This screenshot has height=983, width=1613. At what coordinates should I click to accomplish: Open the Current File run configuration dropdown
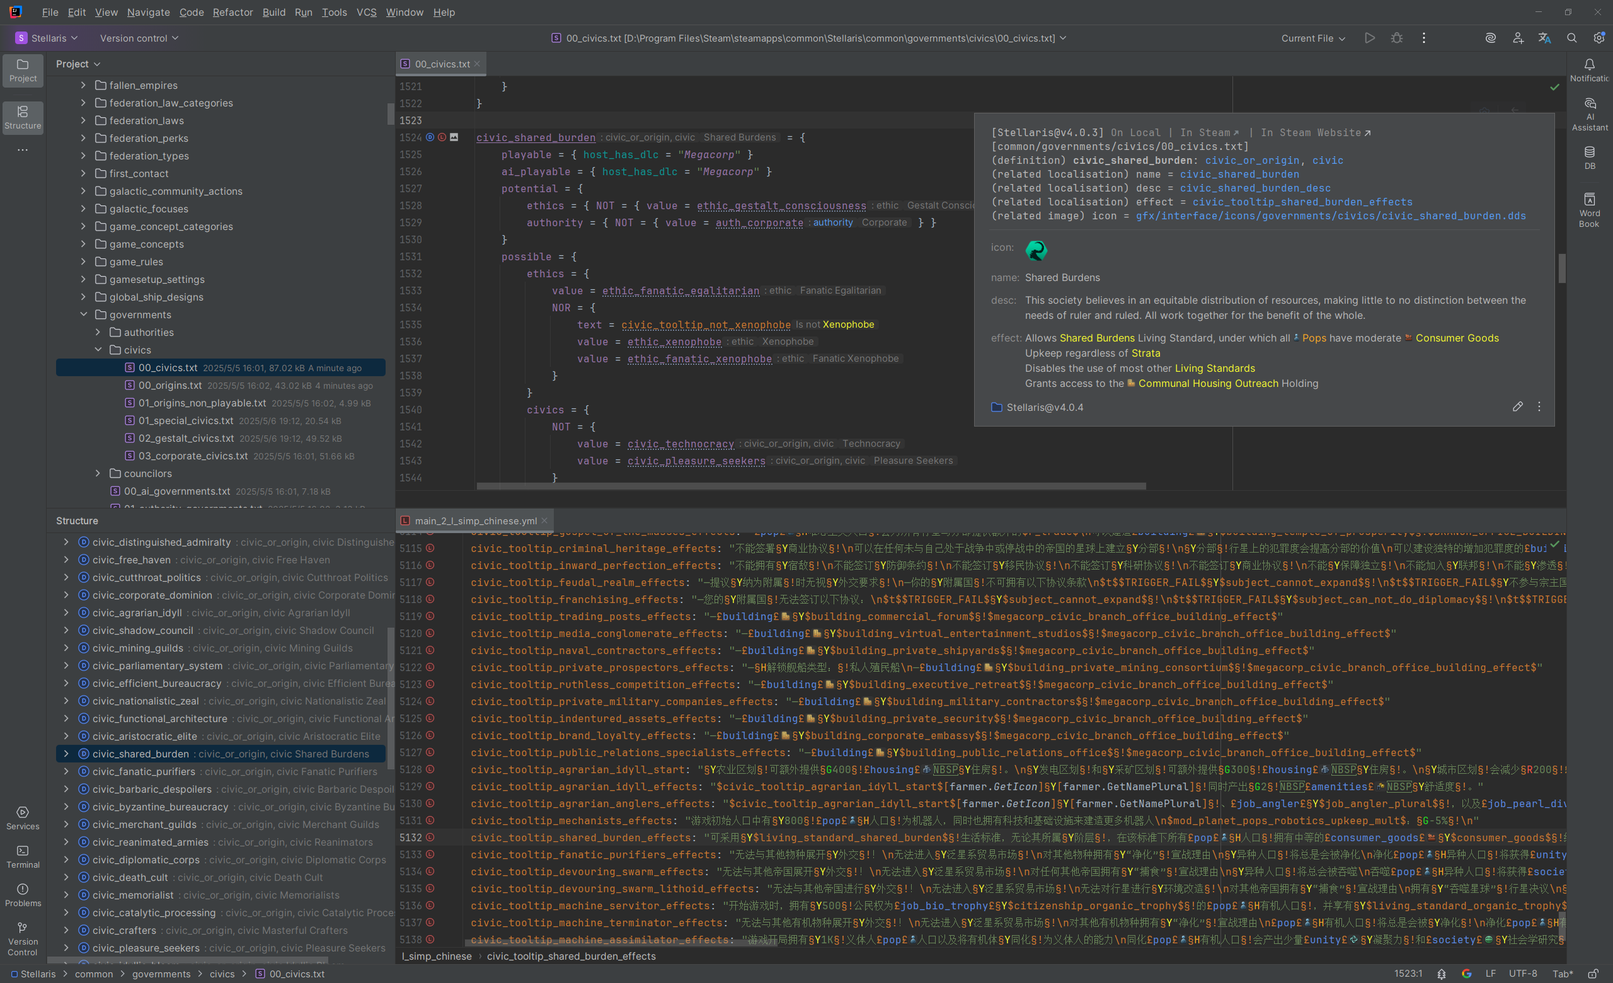(x=1313, y=38)
